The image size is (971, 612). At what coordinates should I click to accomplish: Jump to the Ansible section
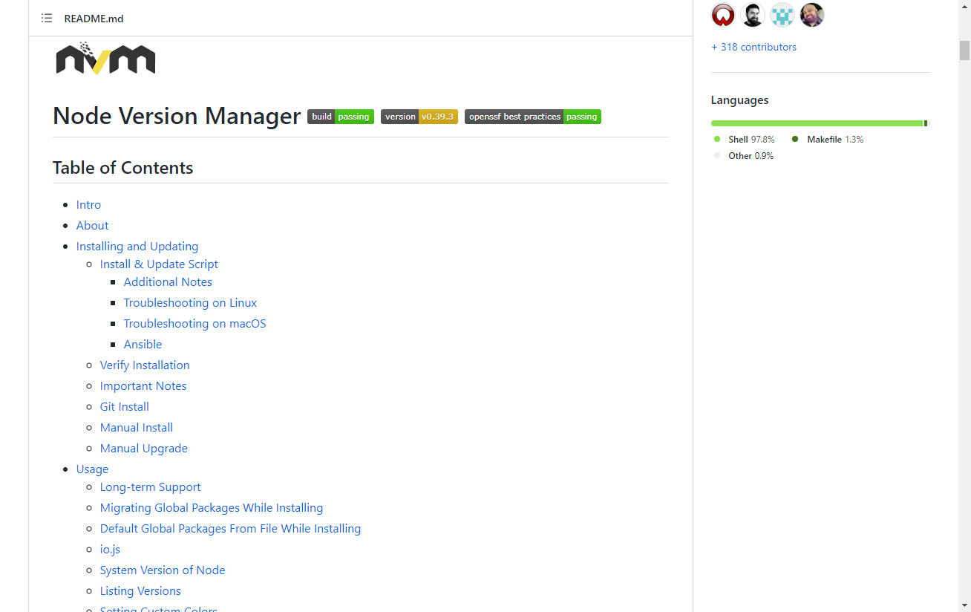pyautogui.click(x=143, y=345)
